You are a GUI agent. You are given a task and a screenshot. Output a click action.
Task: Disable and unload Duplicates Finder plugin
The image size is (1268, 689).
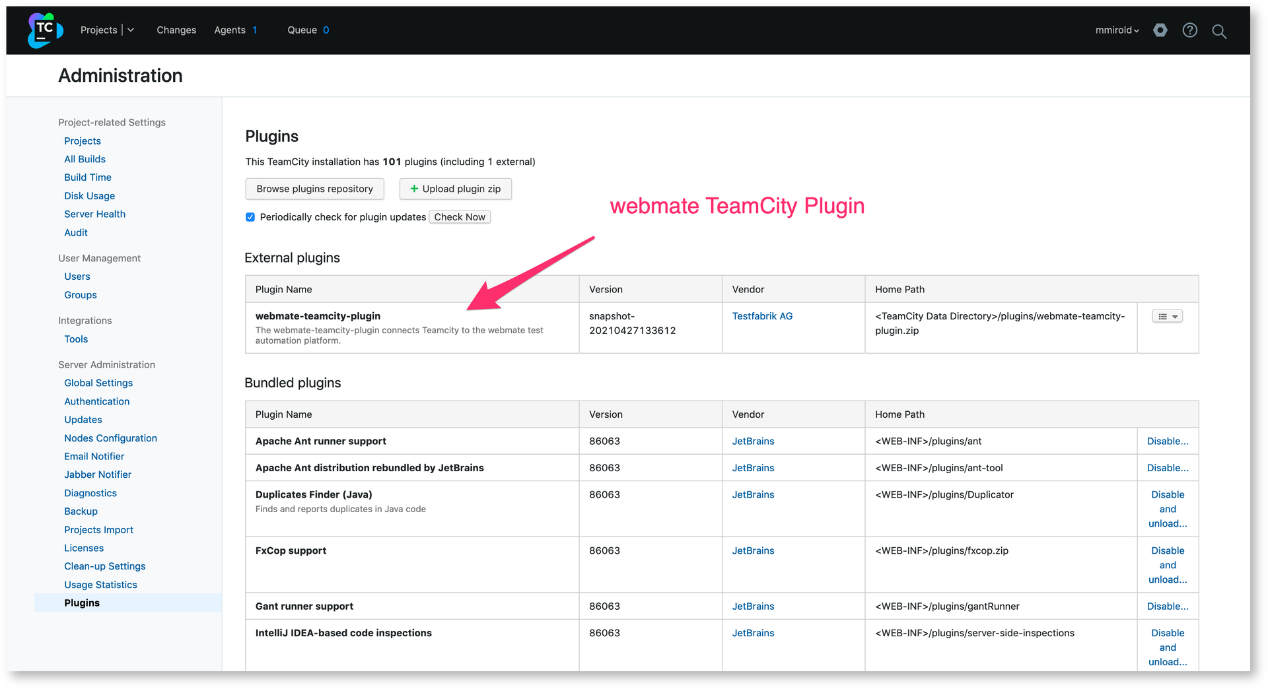click(1168, 509)
